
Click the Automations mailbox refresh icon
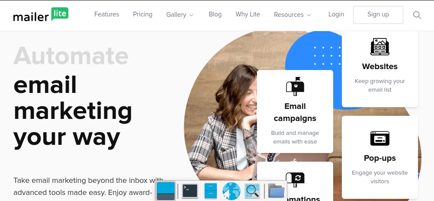pyautogui.click(x=295, y=179)
